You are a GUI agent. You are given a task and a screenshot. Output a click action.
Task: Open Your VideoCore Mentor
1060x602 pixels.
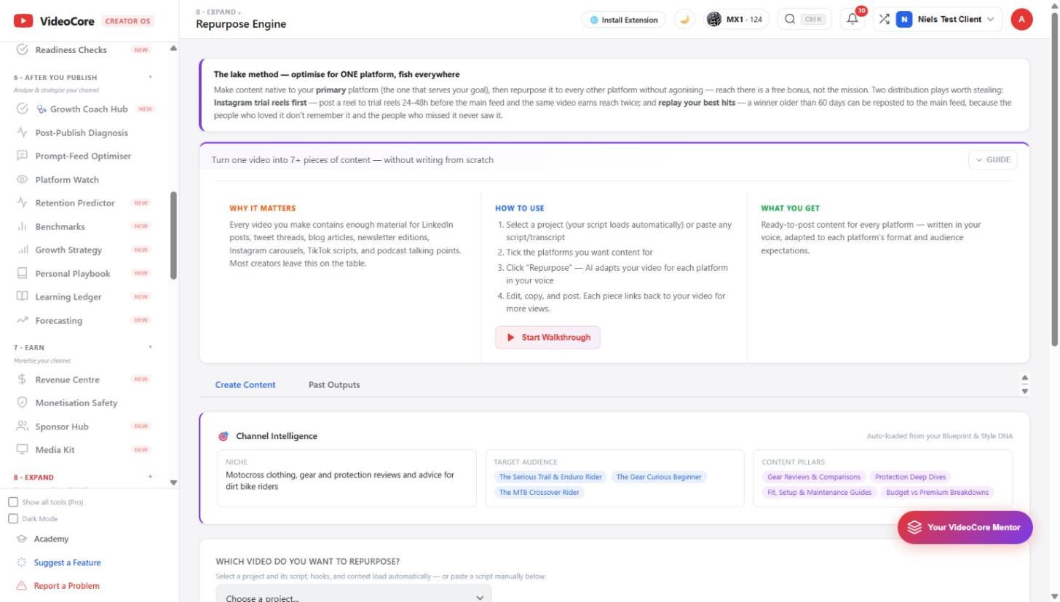[965, 528]
